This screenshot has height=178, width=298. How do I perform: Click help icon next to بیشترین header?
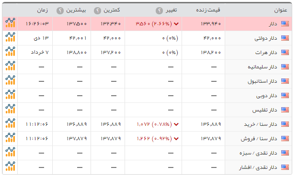click(x=60, y=11)
